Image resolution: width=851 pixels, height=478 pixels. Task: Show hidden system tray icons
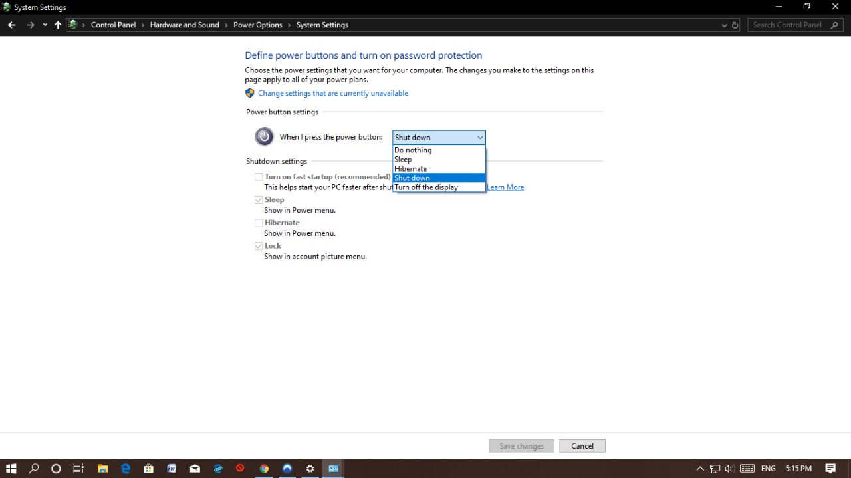coord(700,469)
